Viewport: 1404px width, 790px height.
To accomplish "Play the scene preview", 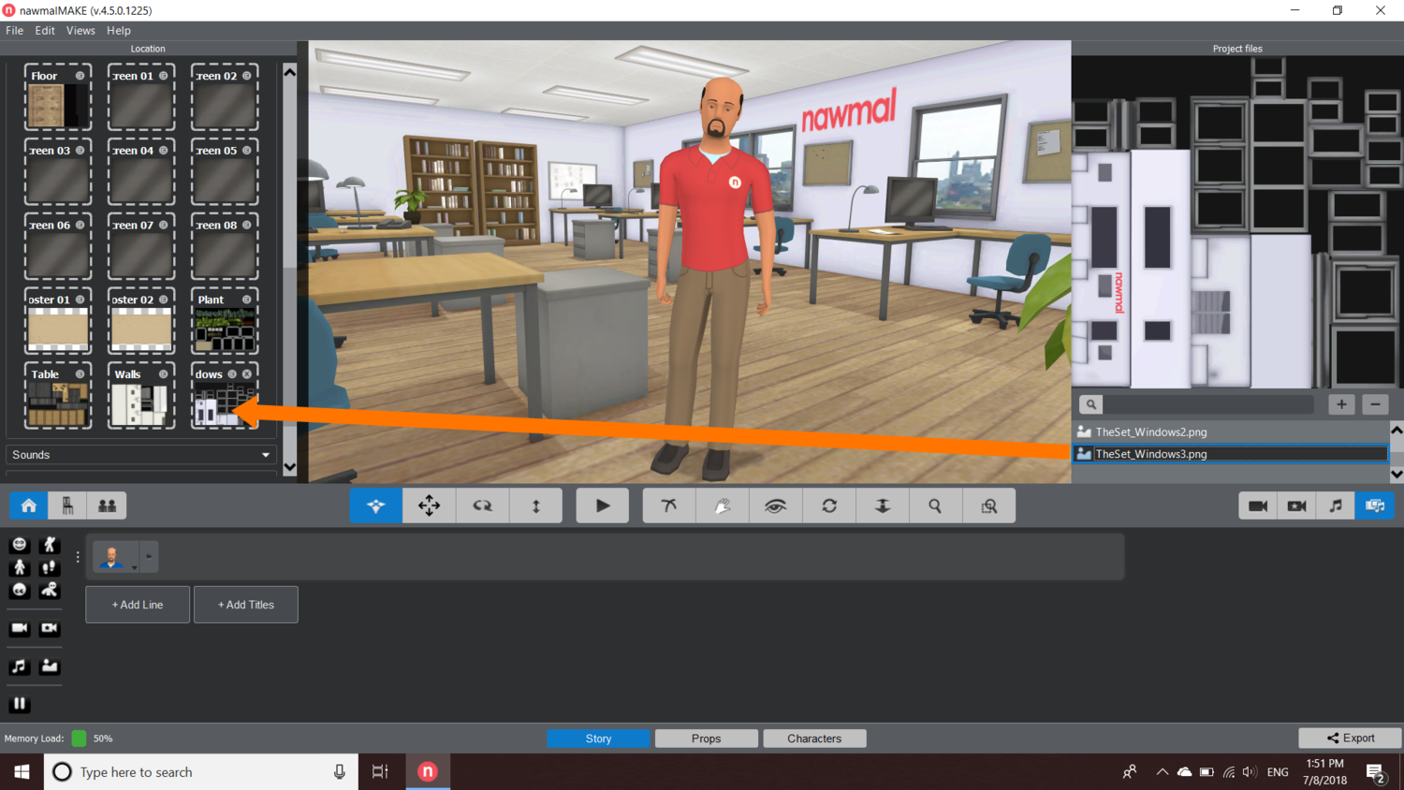I will point(603,505).
